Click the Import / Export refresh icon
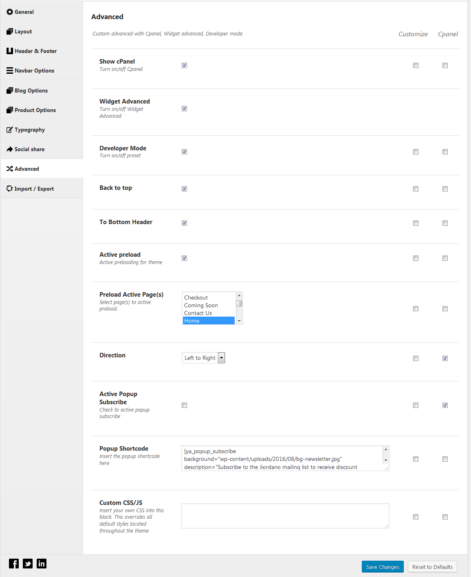471x577 pixels. tap(10, 189)
